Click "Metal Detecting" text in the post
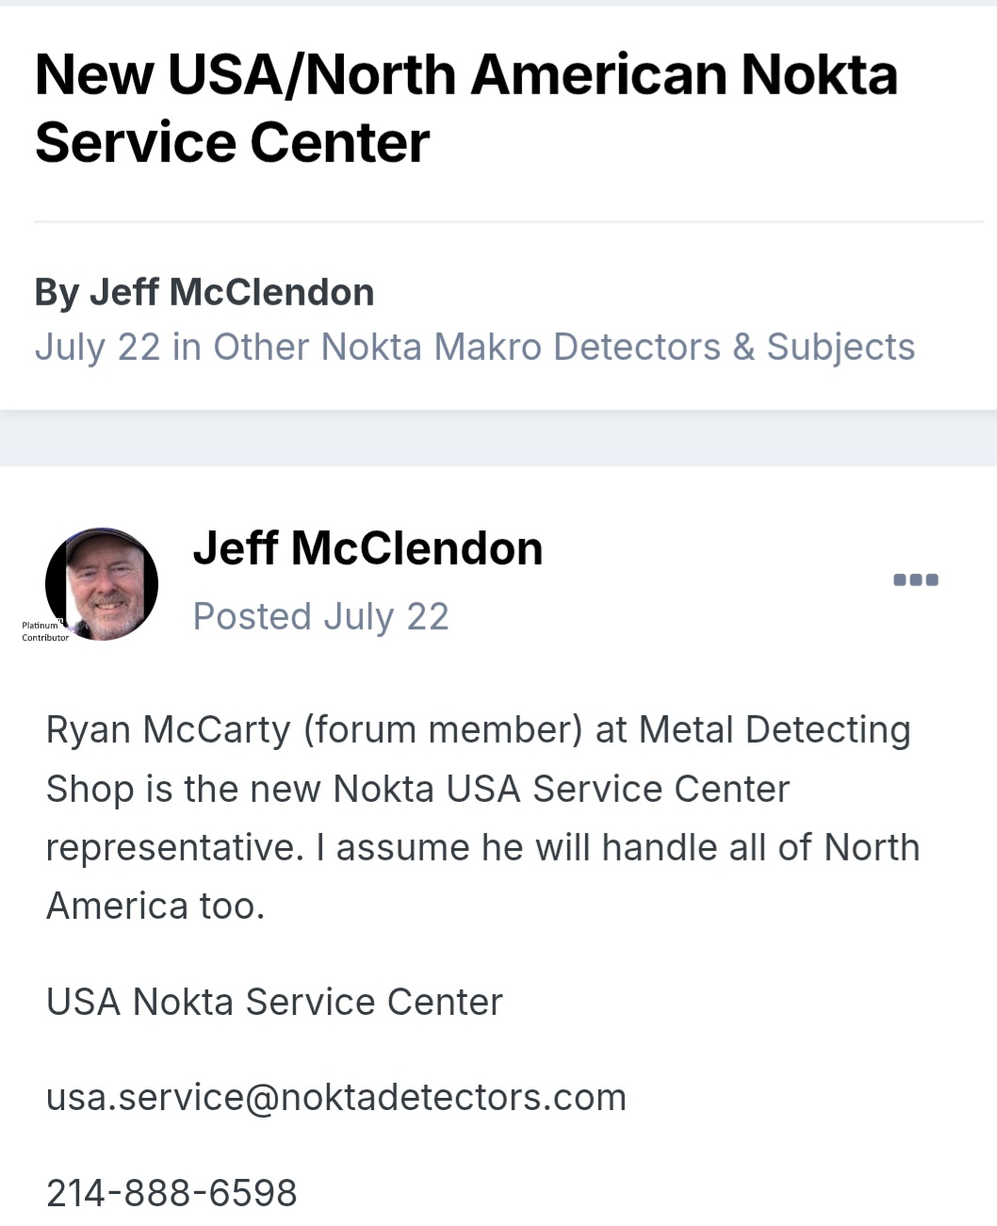The image size is (997, 1226). coord(775,730)
